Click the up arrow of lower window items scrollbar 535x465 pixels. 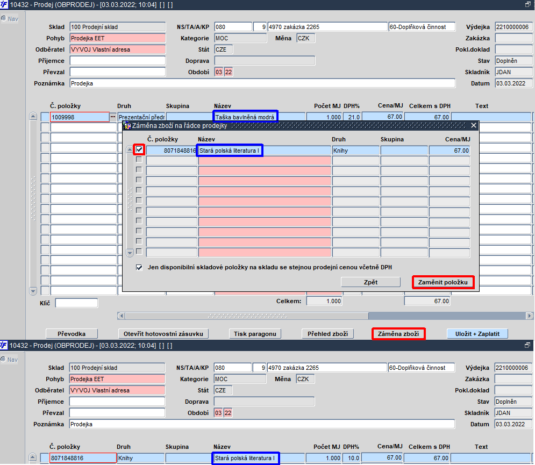[x=32, y=457]
